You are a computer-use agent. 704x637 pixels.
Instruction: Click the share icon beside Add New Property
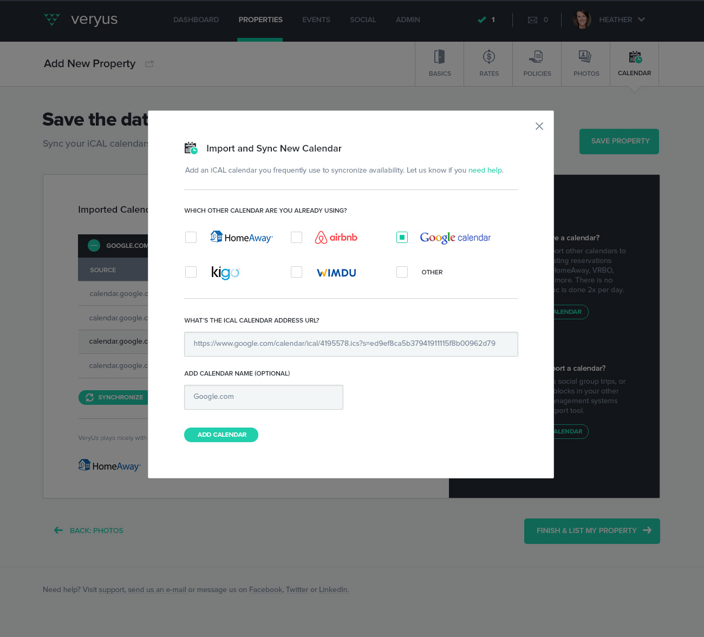click(x=149, y=64)
